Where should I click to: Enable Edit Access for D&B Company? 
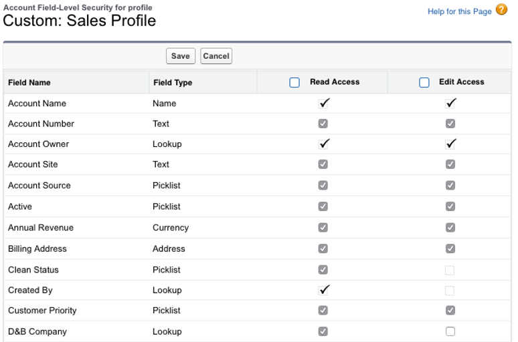click(450, 331)
